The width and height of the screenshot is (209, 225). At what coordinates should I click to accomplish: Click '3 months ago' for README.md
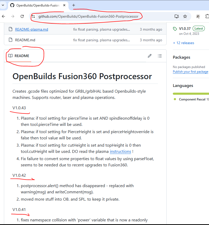click(x=151, y=40)
